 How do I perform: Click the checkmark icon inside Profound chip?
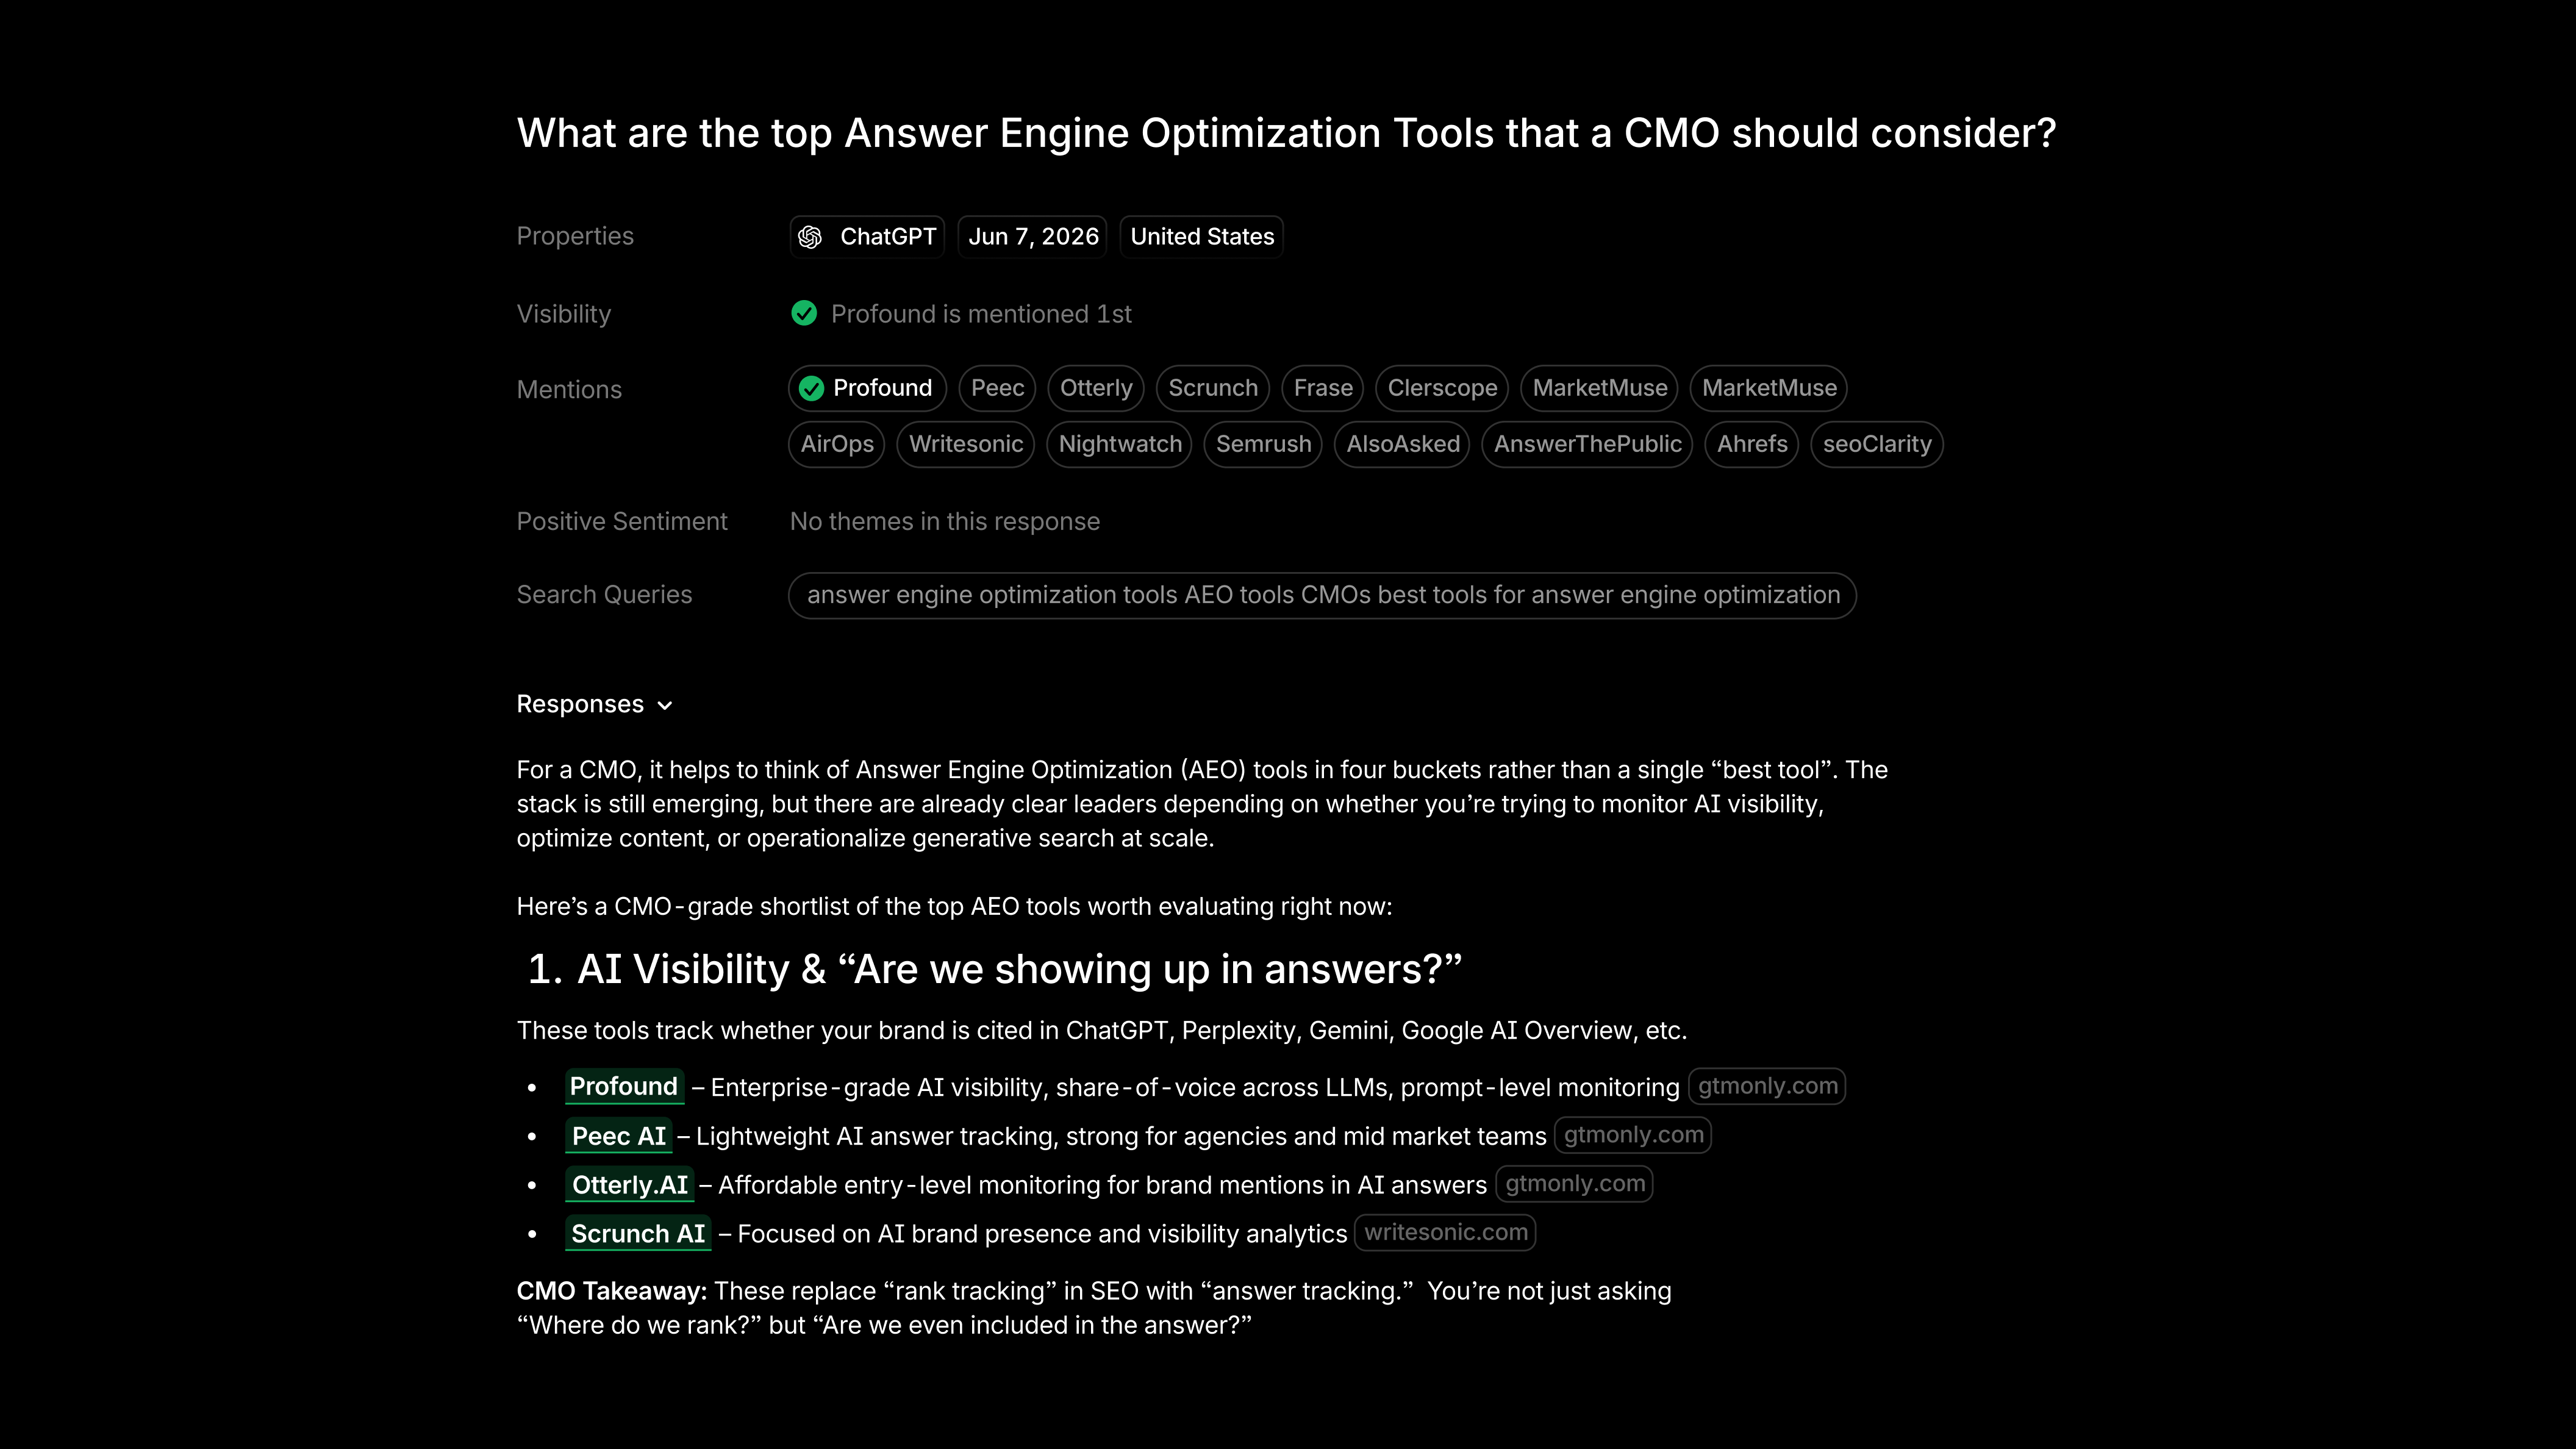[812, 388]
